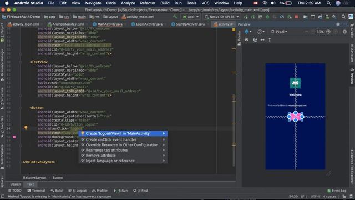Open the TODO tool window
This screenshot has height=200, width=355.
(x=14, y=191)
